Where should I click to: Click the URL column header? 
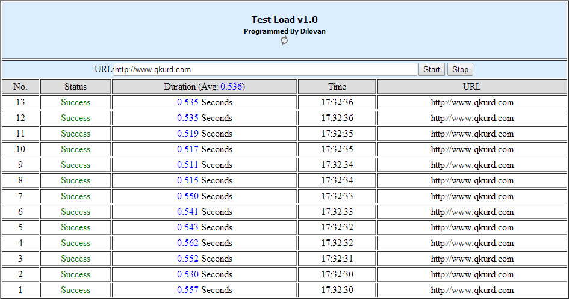(471, 87)
